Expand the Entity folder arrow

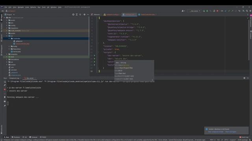pos(9,46)
